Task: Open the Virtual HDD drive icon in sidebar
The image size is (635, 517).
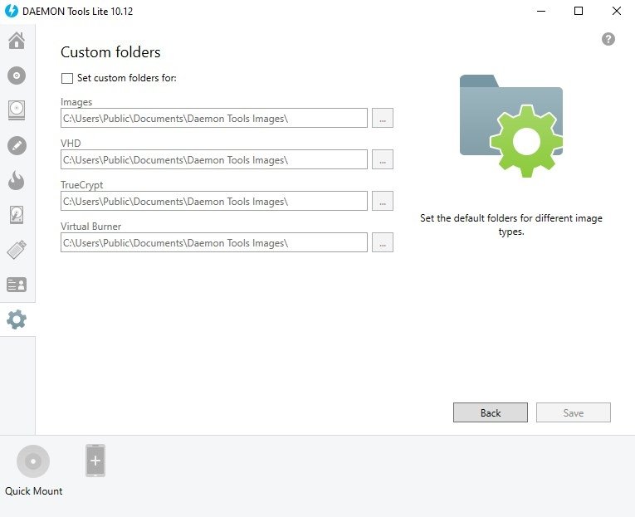Action: [17, 110]
